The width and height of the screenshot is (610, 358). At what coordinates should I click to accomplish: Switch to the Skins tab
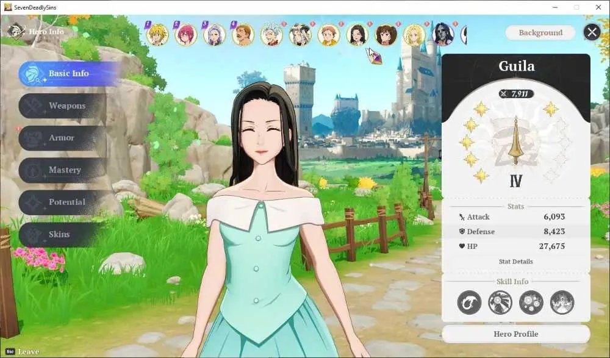(63, 234)
